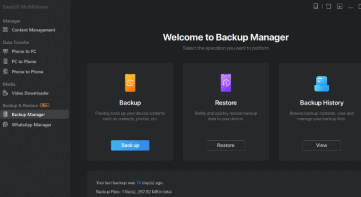
Task: Click the Backup Files 267.82 MB text
Action: coord(134,192)
